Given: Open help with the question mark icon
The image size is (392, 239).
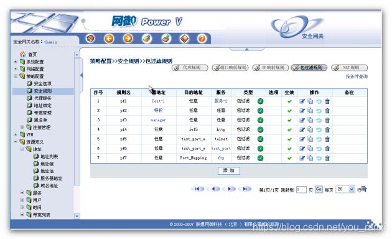Looking at the screenshot, I should [202, 39].
